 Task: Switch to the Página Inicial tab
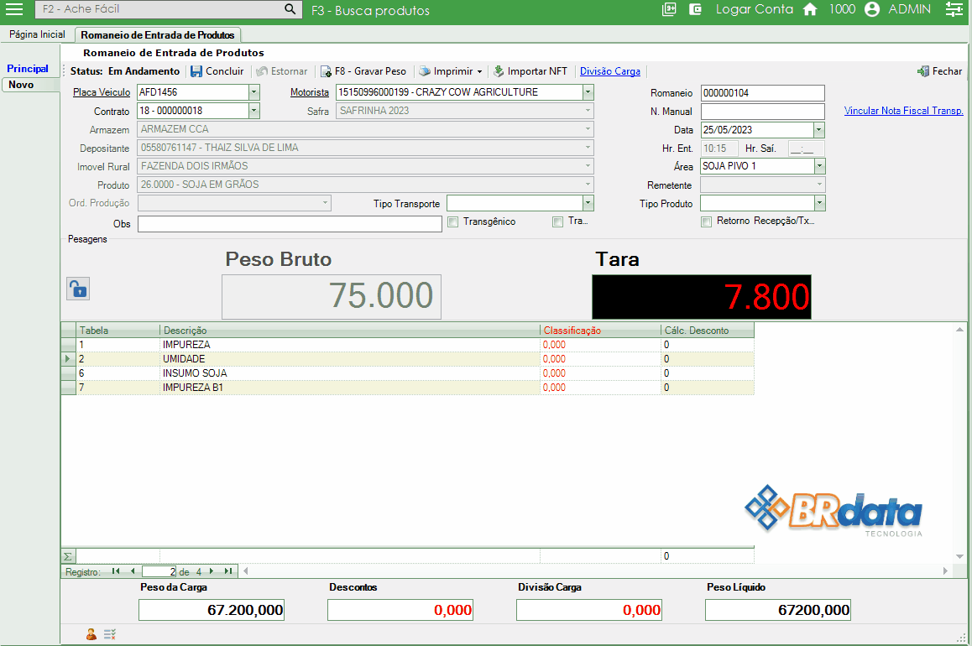click(x=37, y=34)
